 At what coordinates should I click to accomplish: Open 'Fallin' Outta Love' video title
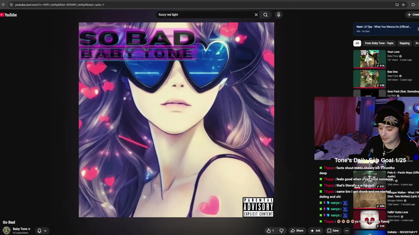point(398,212)
